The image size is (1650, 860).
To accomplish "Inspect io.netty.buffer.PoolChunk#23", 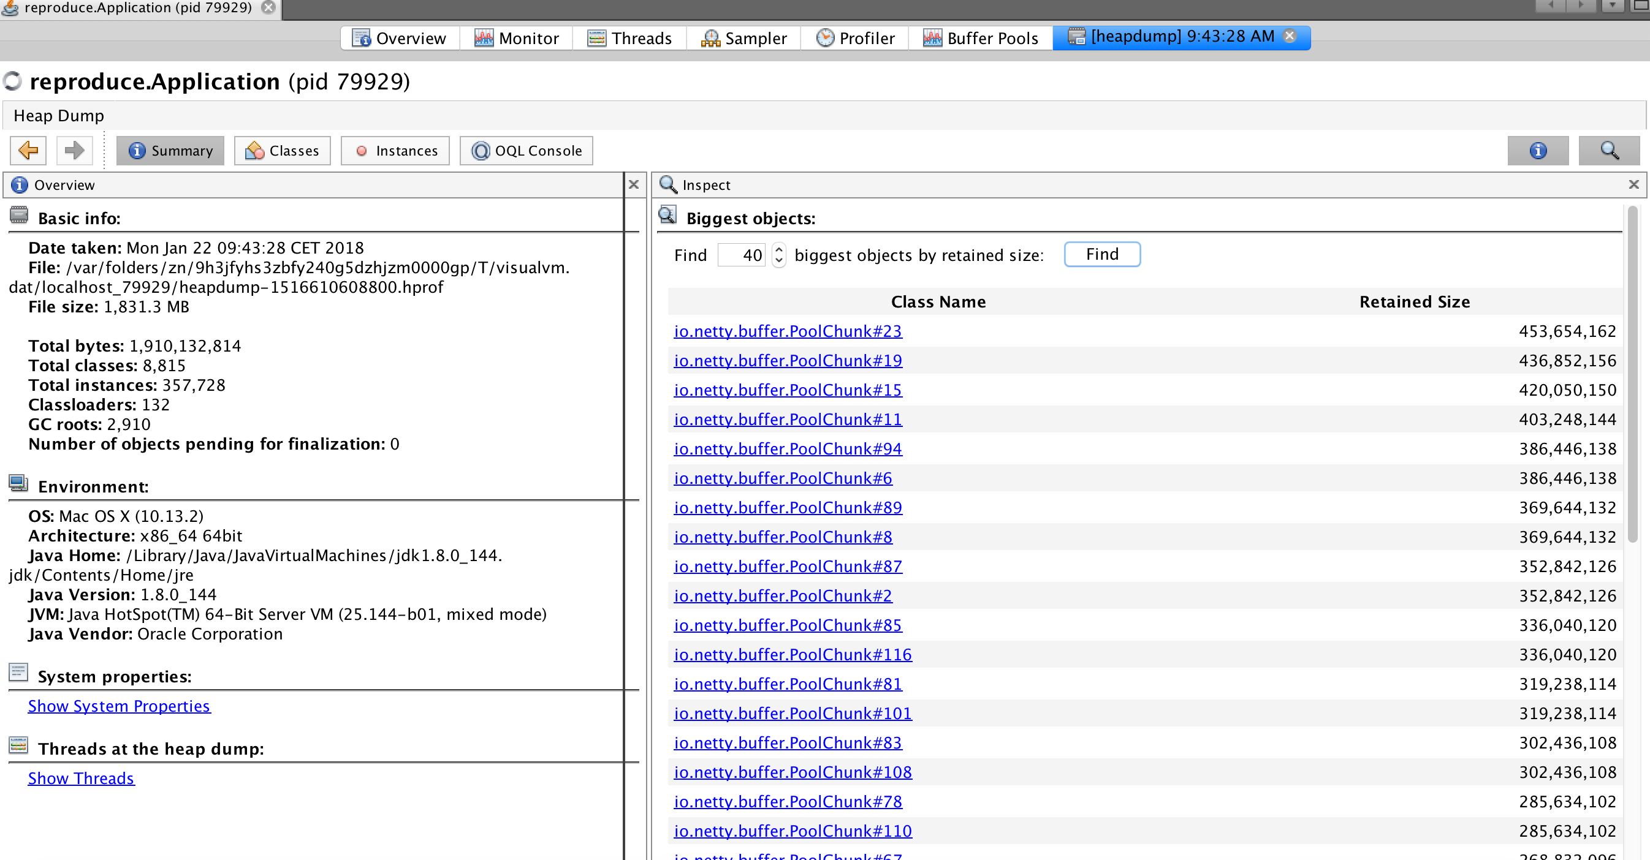I will click(787, 331).
